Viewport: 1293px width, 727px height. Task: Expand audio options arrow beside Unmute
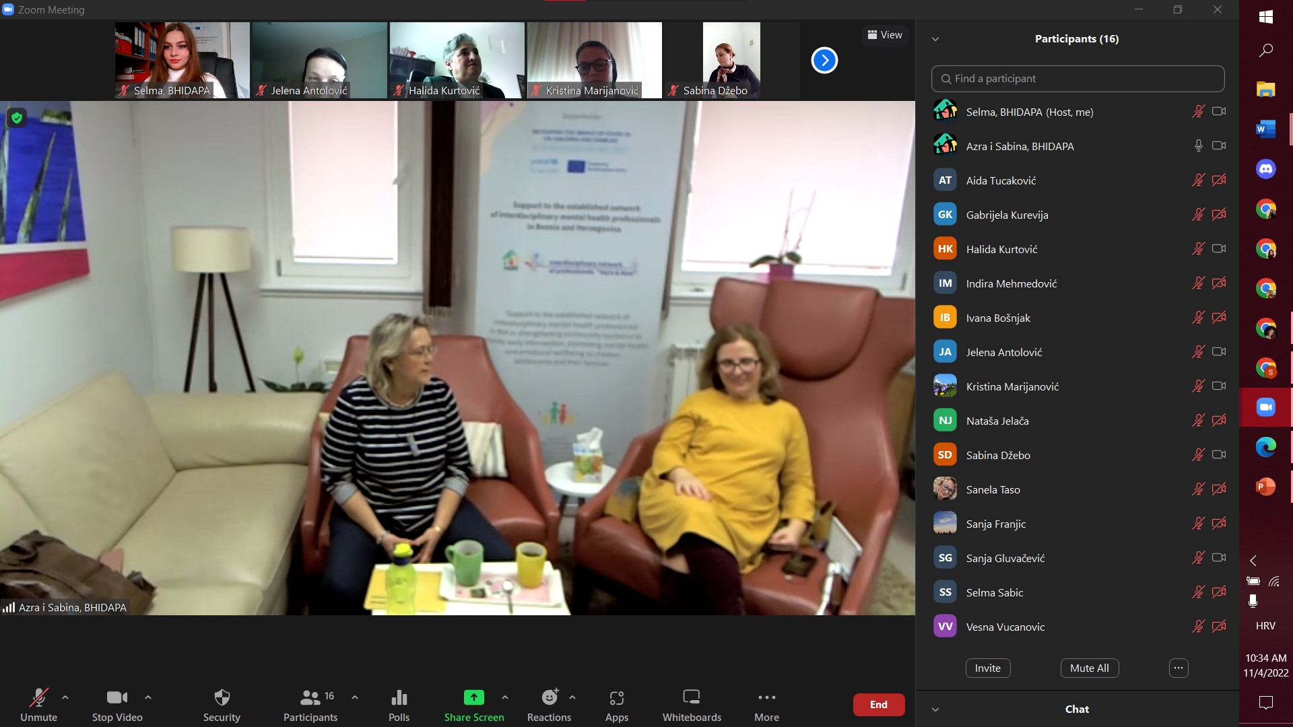click(x=65, y=697)
